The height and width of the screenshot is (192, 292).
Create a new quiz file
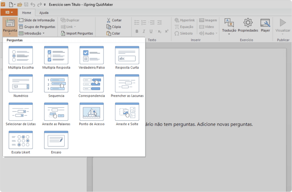[11, 4]
